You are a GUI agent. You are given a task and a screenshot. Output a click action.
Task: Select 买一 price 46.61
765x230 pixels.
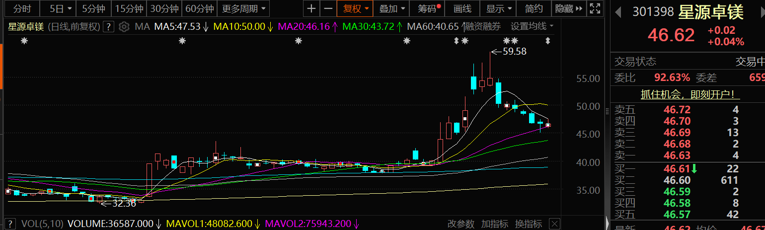[x=677, y=169]
